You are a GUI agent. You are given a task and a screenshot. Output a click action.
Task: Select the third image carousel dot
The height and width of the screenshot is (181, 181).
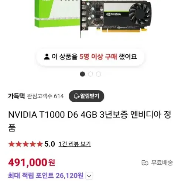(x=98, y=74)
